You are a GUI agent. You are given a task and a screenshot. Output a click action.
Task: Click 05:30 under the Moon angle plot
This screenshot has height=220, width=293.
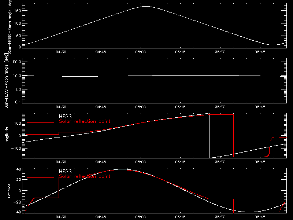[x=220, y=107]
